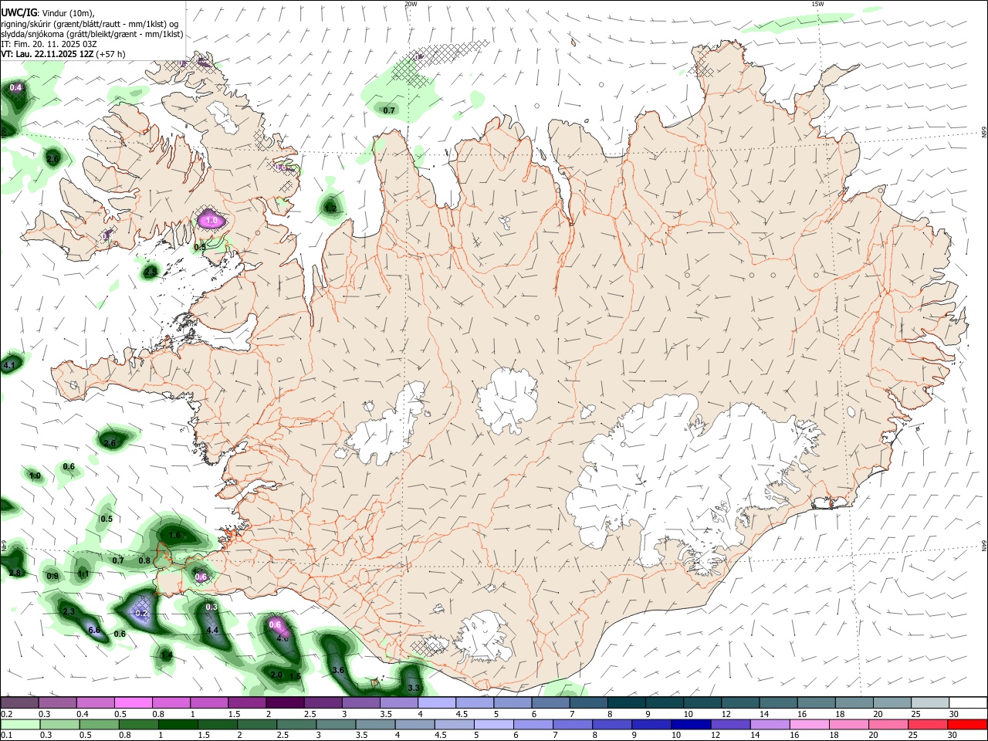This screenshot has height=741, width=988.
Task: Select the dark mauve legend swatch labeled 0.2
Action: [20, 702]
